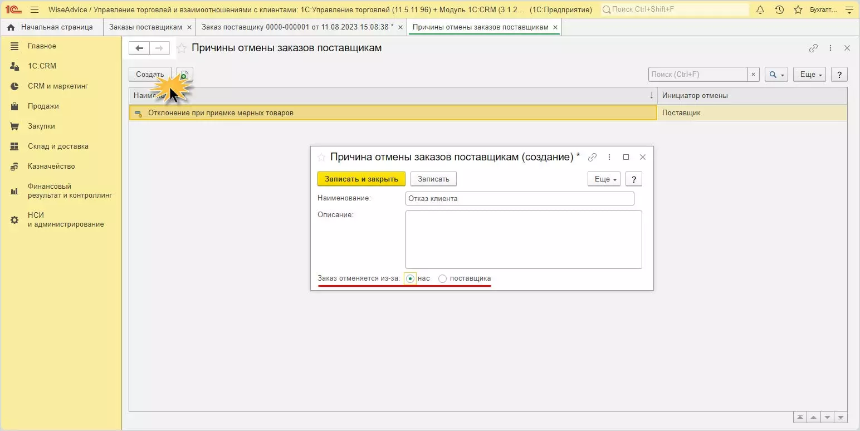Add list page to favorites with star
The image size is (860, 431).
[182, 48]
